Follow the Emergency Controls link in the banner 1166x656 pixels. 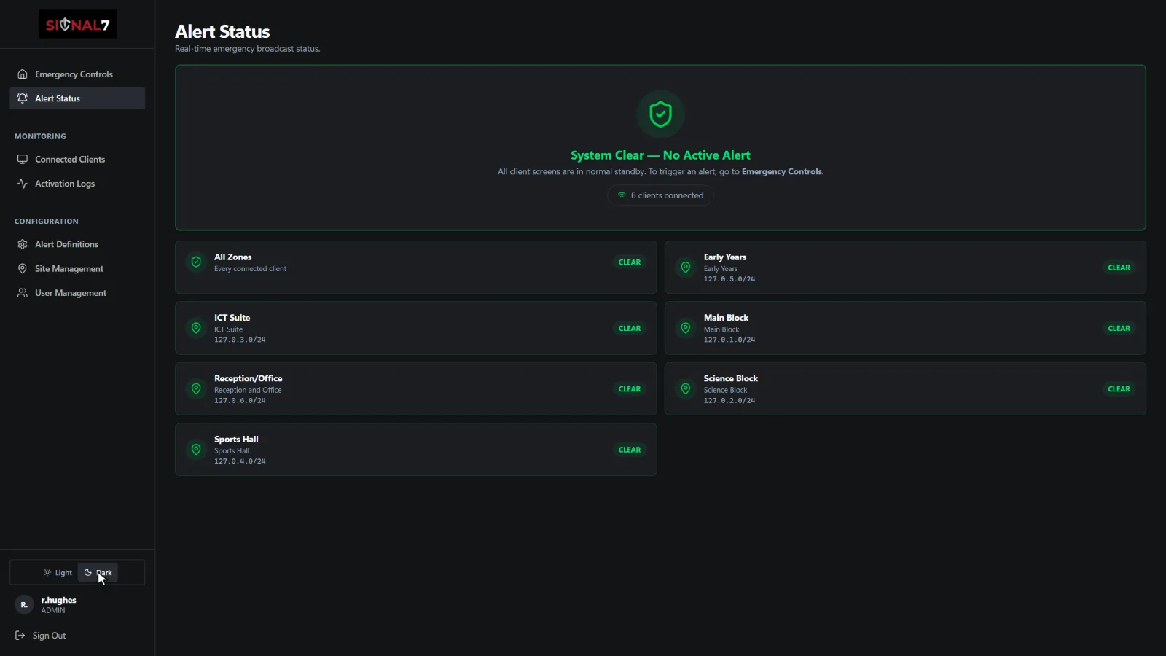pos(782,172)
